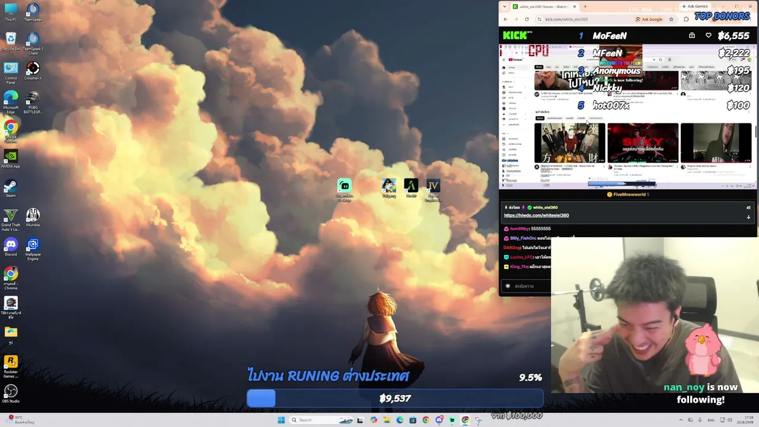Image resolution: width=759 pixels, height=427 pixels.
Task: Launch Grand Theft Auto V desktop shortcut
Action: click(x=11, y=220)
